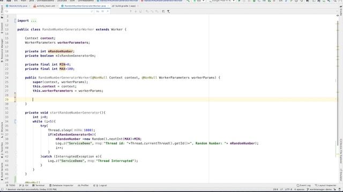
Task: Open the Layout Inspector
Action: [x=325, y=186]
